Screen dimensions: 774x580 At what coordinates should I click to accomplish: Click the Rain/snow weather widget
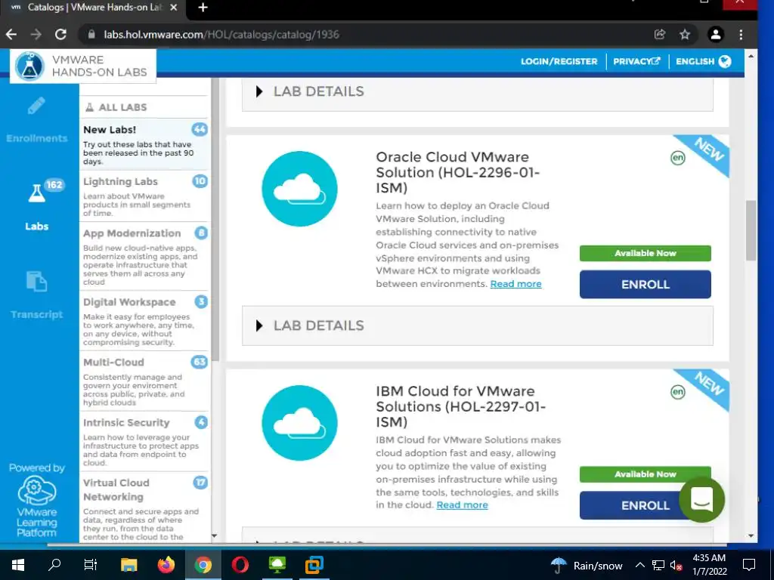pyautogui.click(x=587, y=565)
